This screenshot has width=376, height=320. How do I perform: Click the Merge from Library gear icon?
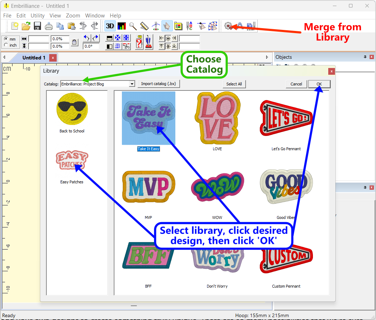(x=228, y=26)
